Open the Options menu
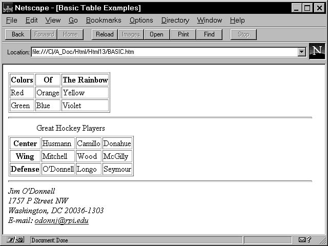Image resolution: width=328 pixels, height=246 pixels. [x=141, y=20]
